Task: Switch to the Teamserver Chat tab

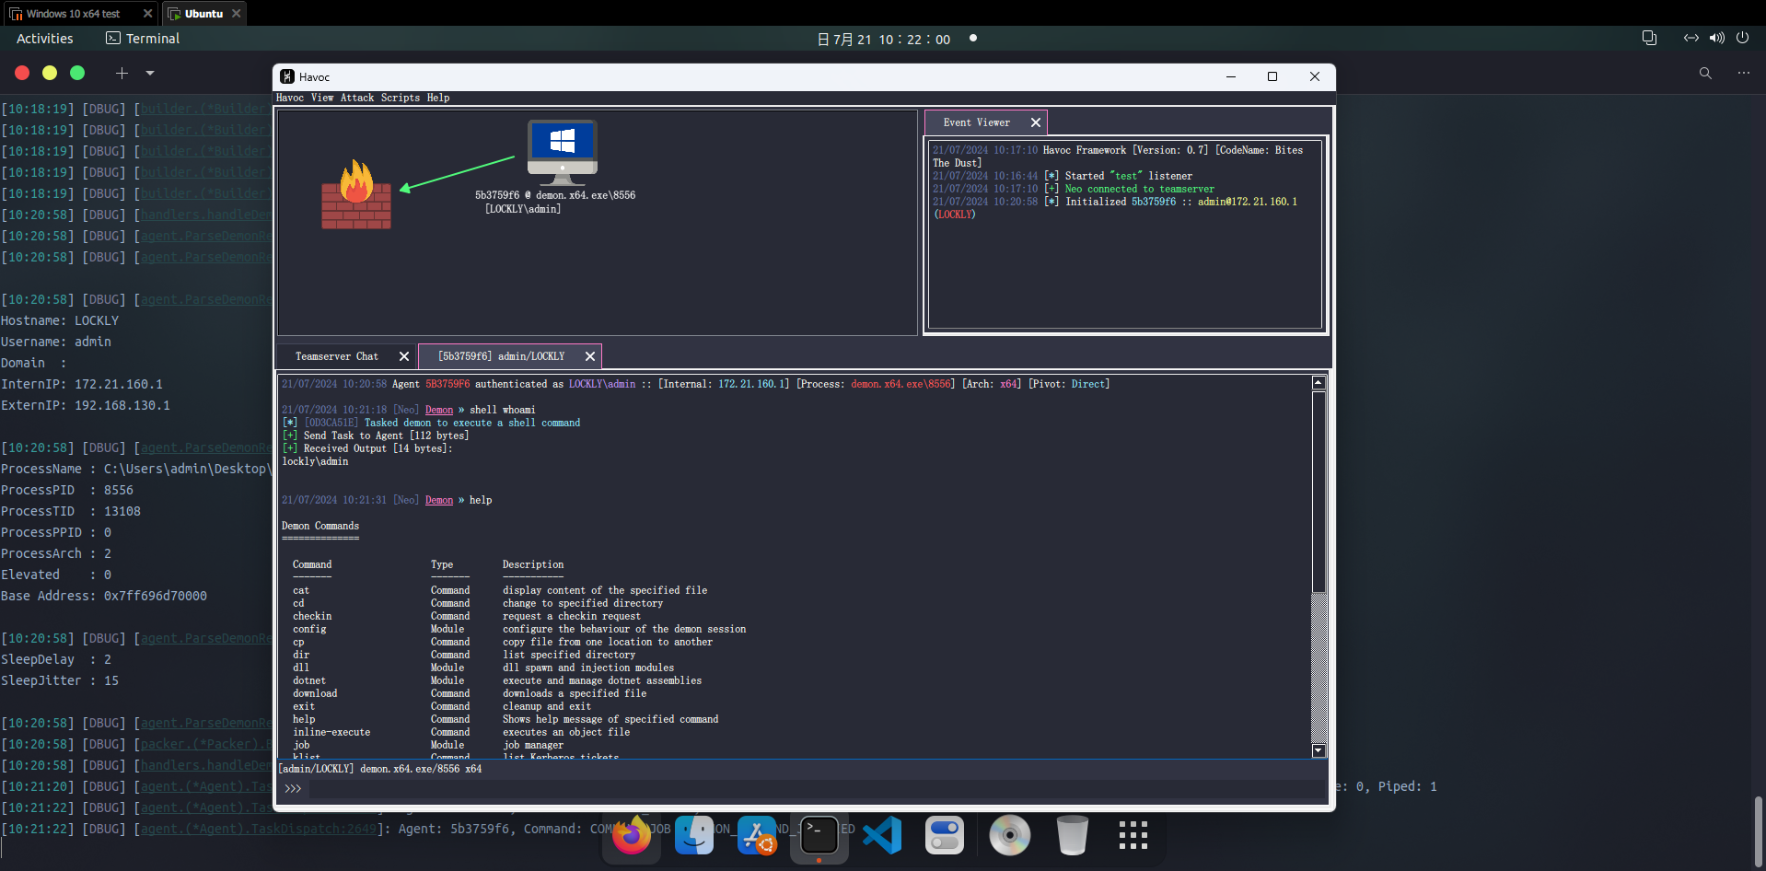Action: [x=336, y=356]
